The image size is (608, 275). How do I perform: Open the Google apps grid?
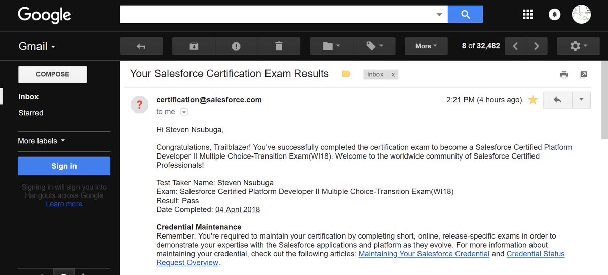tap(528, 14)
